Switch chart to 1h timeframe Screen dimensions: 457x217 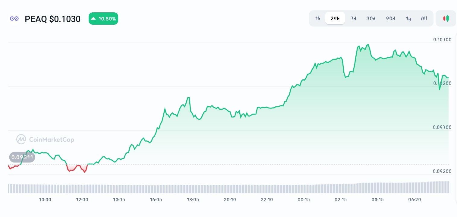click(318, 18)
